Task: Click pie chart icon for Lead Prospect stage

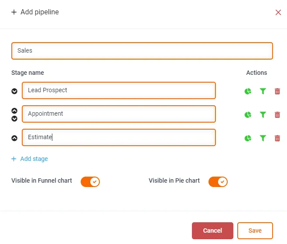Action: coord(248,91)
